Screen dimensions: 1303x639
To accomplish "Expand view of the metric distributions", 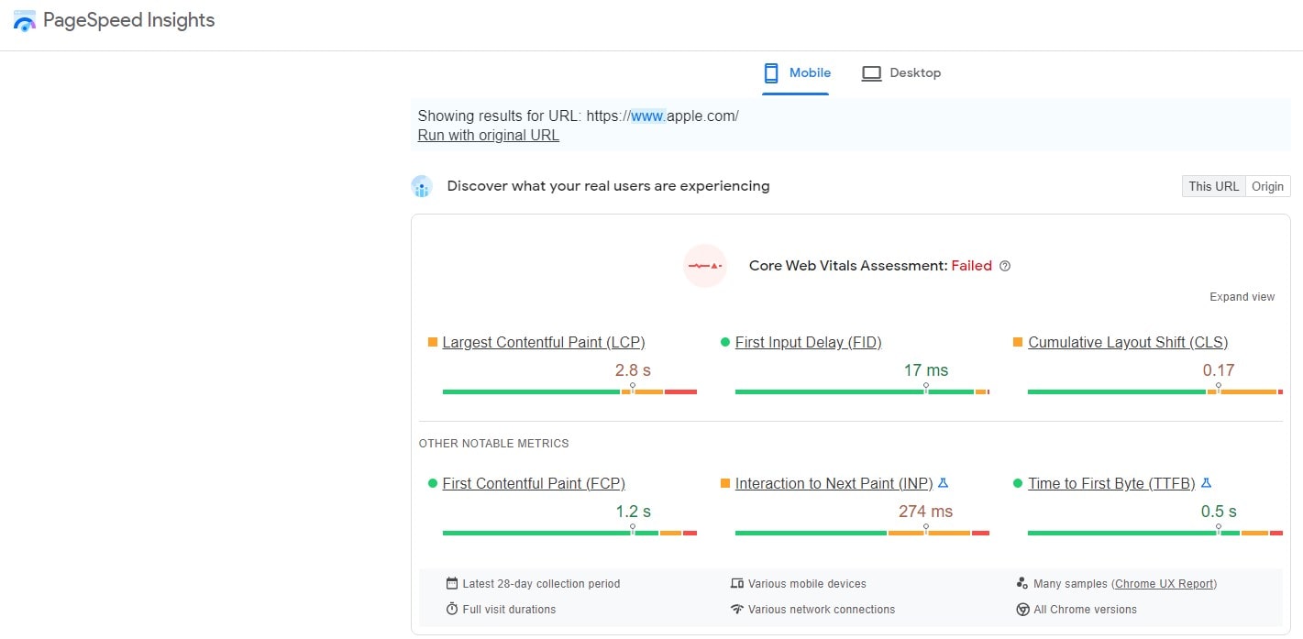I will [x=1242, y=296].
